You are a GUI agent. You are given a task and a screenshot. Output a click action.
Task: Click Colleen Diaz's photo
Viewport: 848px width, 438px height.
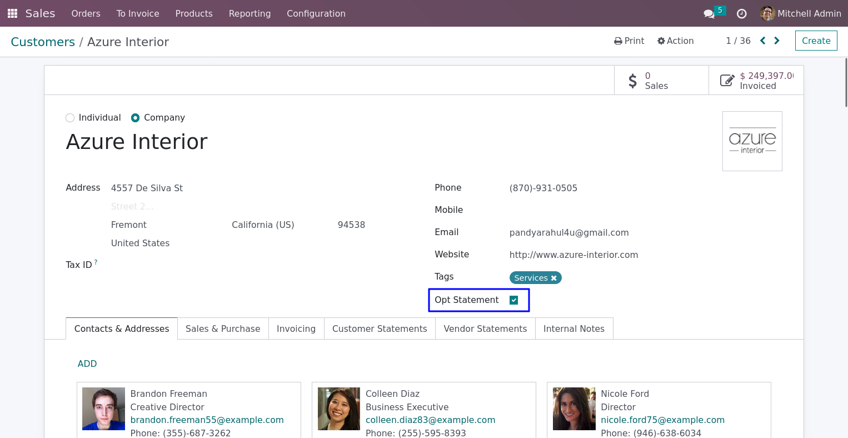[x=339, y=409]
